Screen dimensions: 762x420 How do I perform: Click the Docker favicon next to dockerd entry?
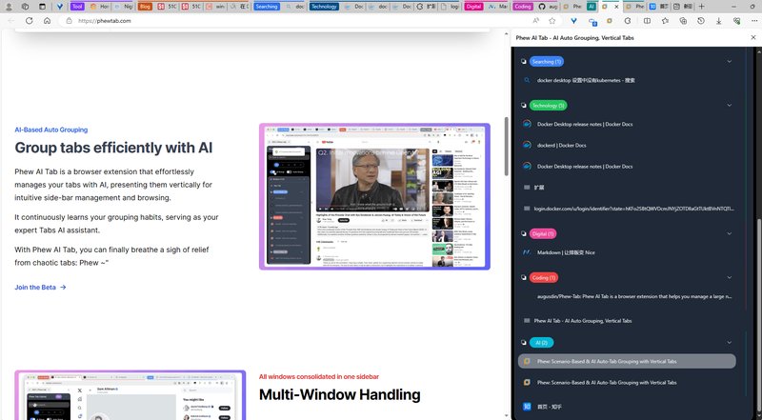[x=527, y=145]
